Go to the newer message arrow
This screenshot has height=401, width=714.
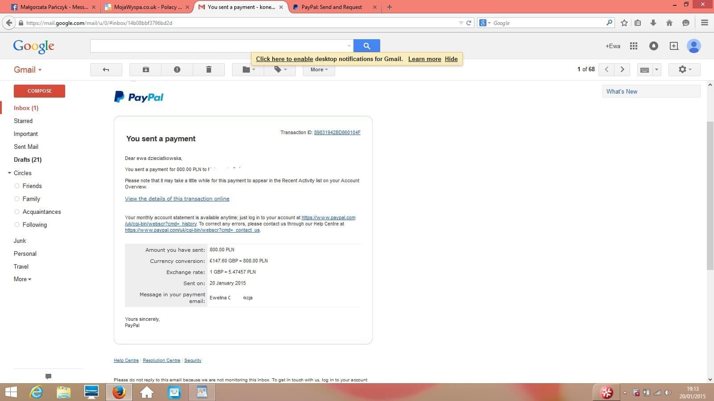(x=606, y=70)
